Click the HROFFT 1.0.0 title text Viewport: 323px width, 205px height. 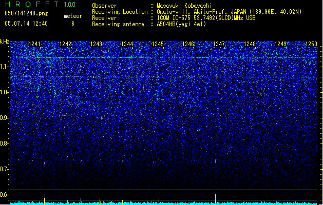coord(40,4)
